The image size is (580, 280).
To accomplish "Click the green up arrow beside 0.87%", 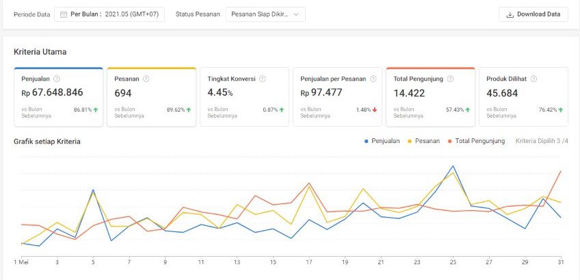I will (282, 110).
